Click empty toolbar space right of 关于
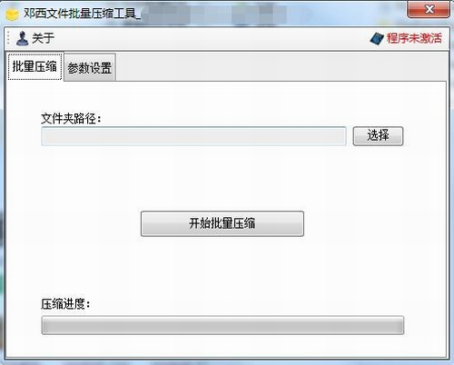 (x=212, y=38)
